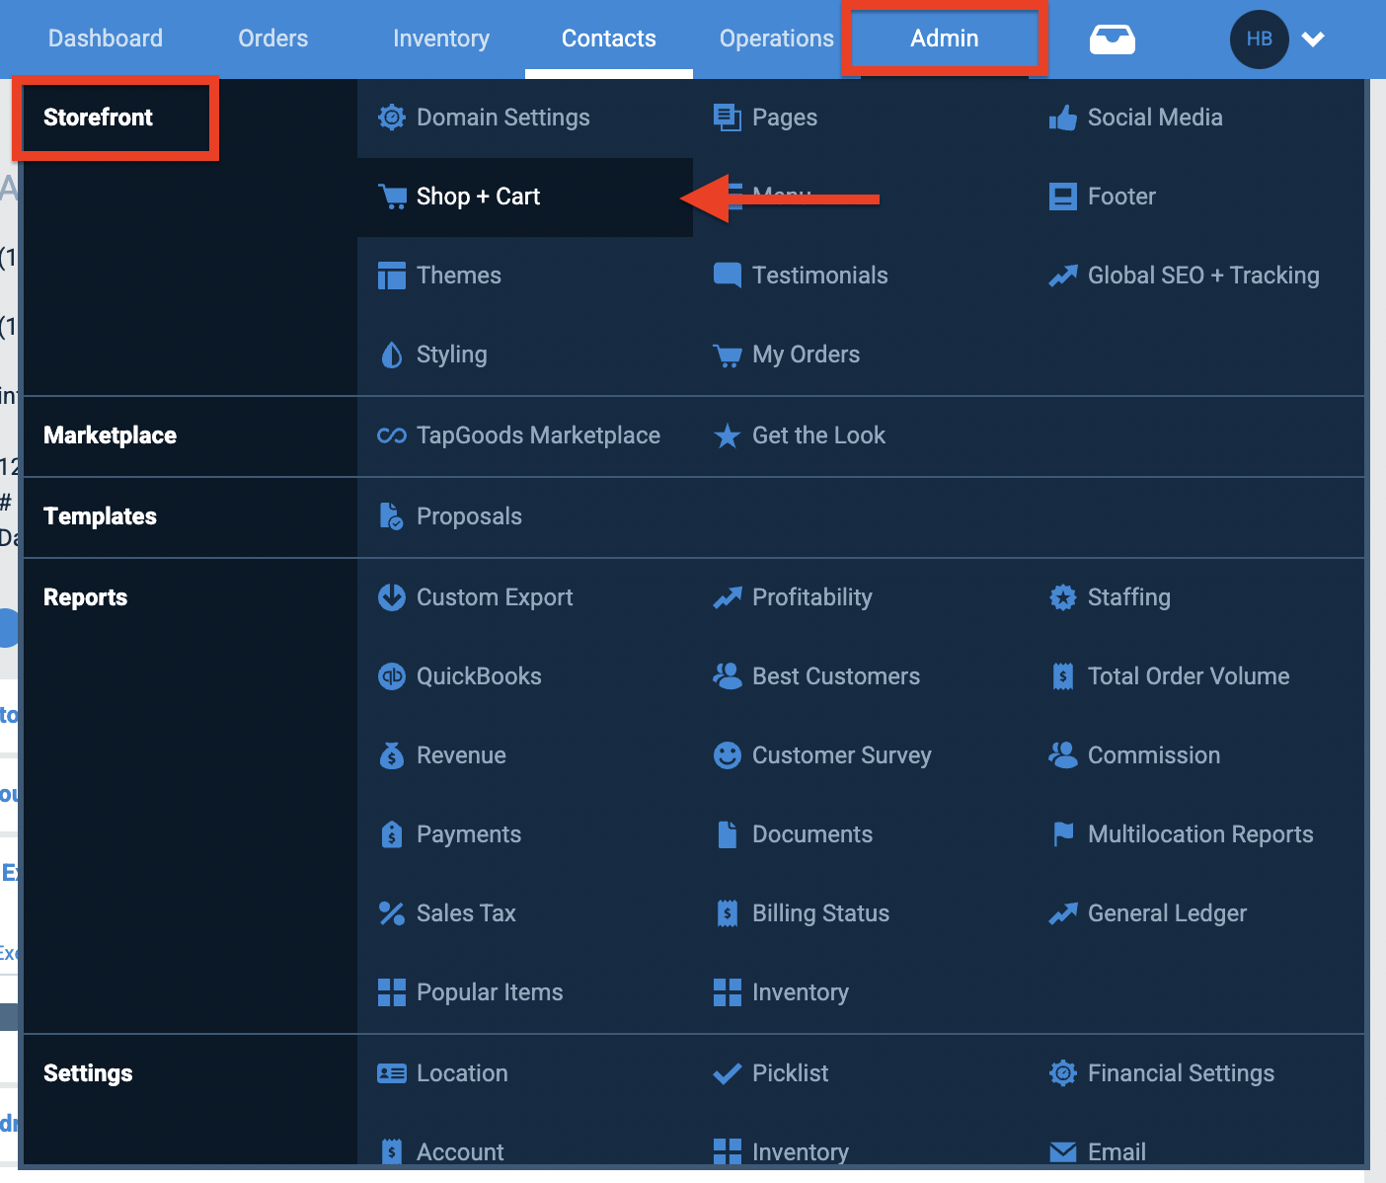Screen dimensions: 1386x1183
Task: Click the Domain Settings gear icon
Action: pos(392,118)
